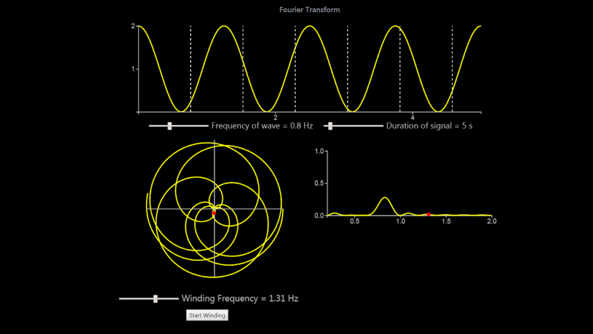
Task: Adjust the Duration of signal slider handle
Action: click(330, 125)
